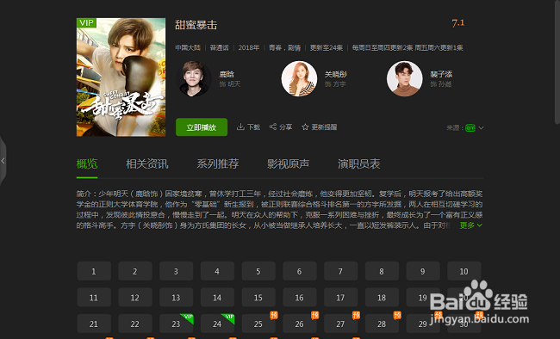The height and width of the screenshot is (339, 560).
Task: Select episode 19
Action: coord(423,297)
